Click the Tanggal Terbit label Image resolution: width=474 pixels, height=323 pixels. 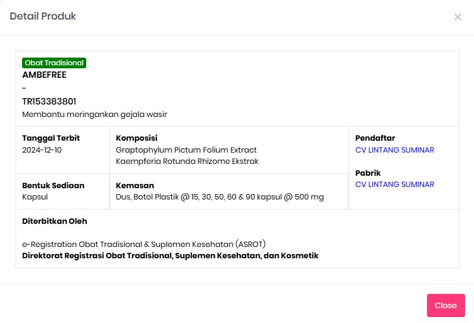point(51,138)
